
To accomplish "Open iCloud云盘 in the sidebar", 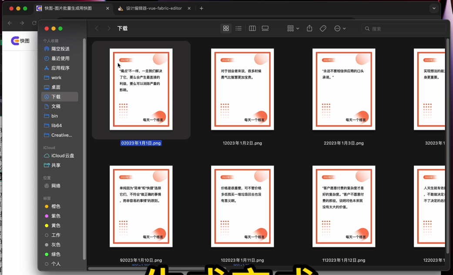I will pyautogui.click(x=62, y=156).
